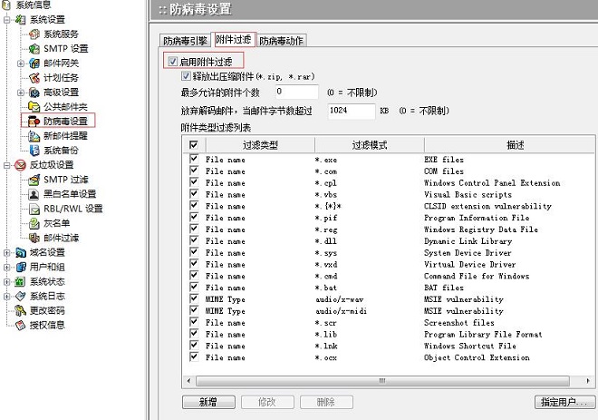
Task: Collapse the 反垃圾设置 tree node
Action: 7,165
